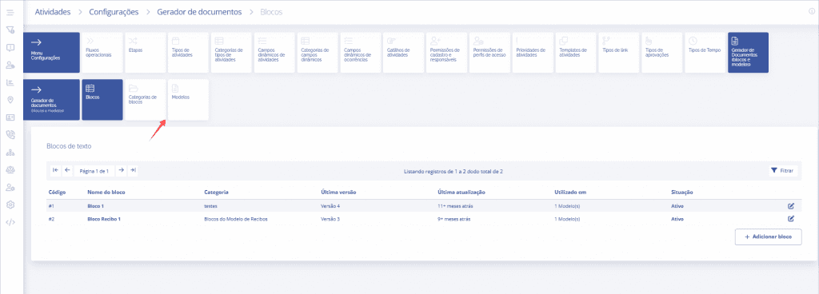819x294 pixels.
Task: Open the Tipos de Tempo tile
Action: coord(705,52)
